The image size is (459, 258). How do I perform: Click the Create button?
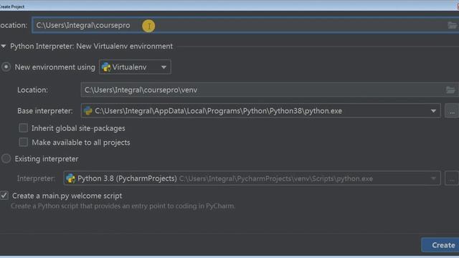[440, 245]
